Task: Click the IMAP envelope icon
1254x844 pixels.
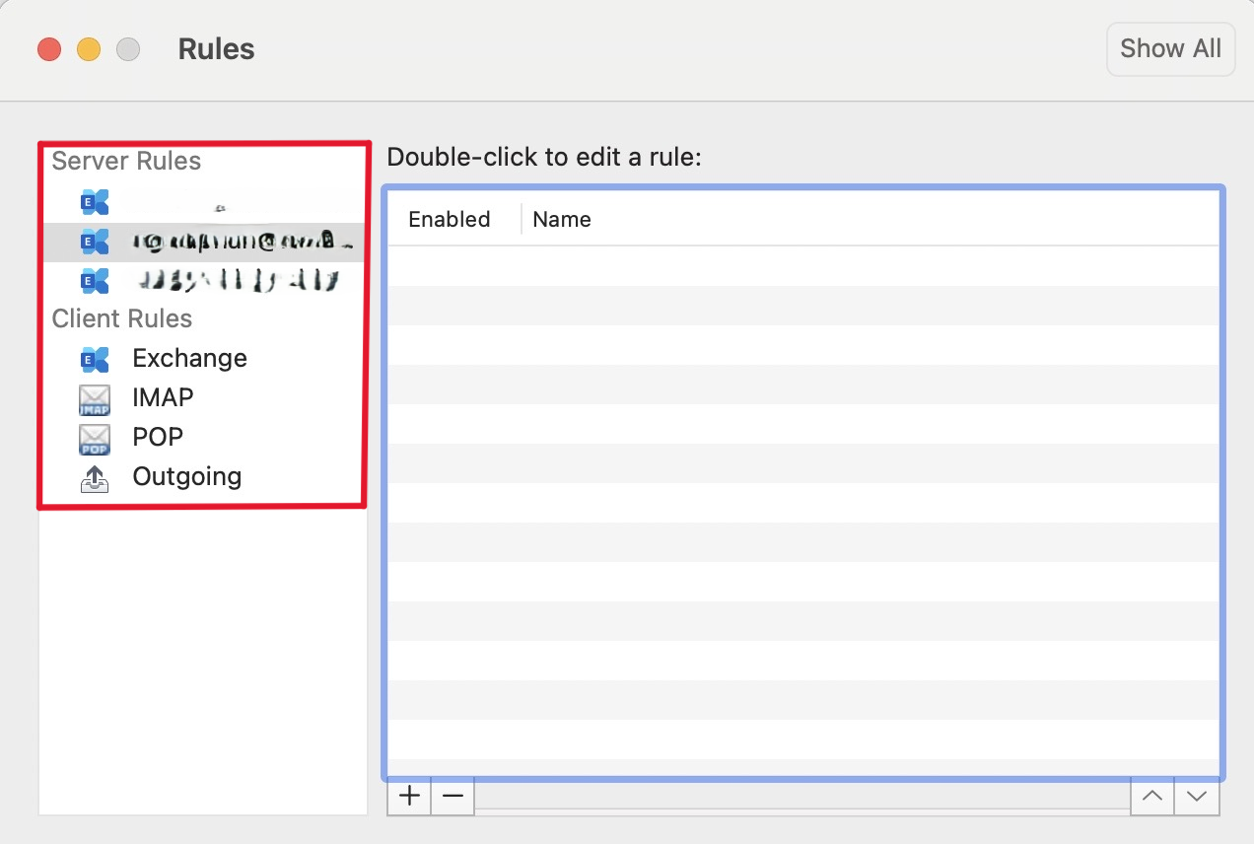Action: click(95, 398)
